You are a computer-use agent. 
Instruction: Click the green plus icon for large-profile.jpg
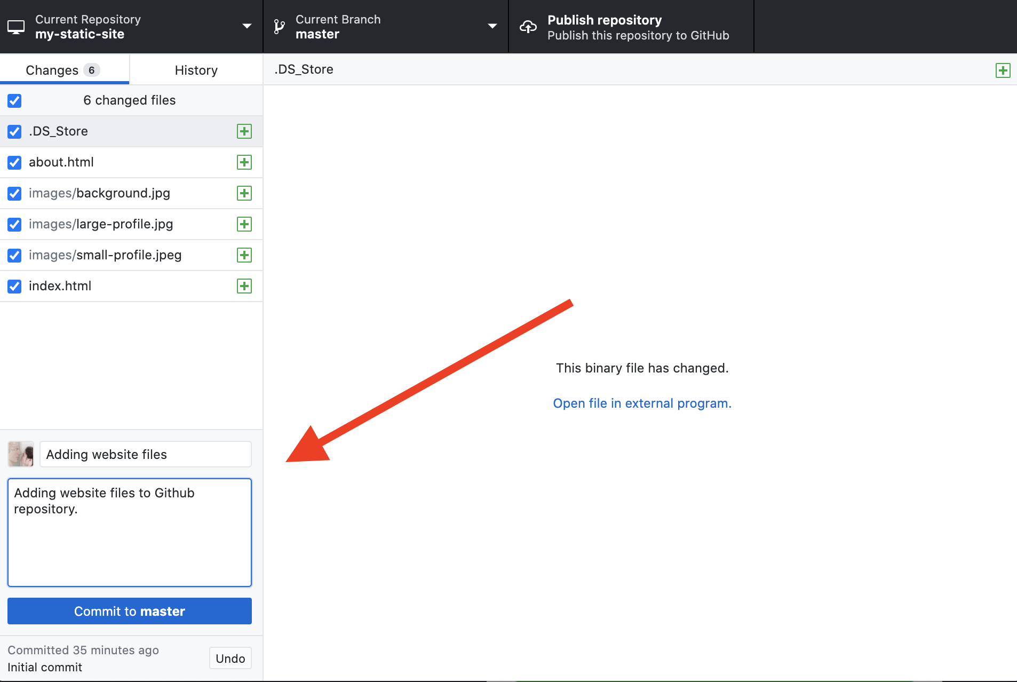(x=244, y=224)
